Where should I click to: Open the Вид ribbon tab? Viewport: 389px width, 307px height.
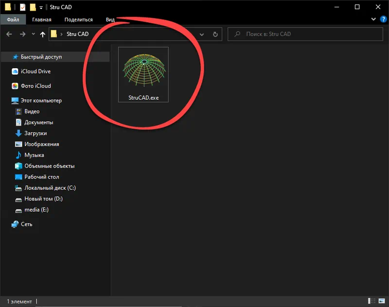[x=110, y=19]
